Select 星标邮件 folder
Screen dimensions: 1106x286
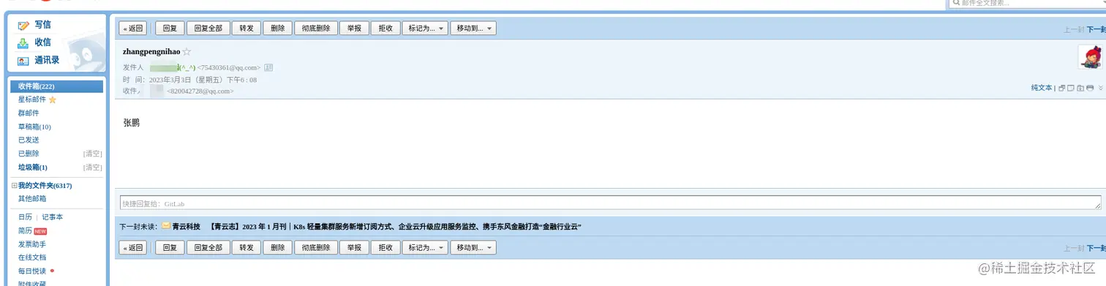32,99
